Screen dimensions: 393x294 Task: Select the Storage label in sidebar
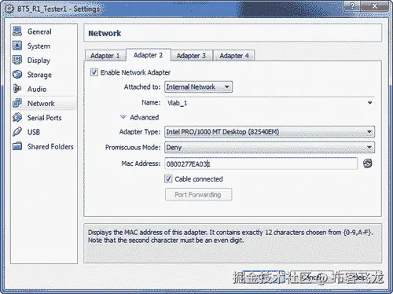[x=39, y=75]
